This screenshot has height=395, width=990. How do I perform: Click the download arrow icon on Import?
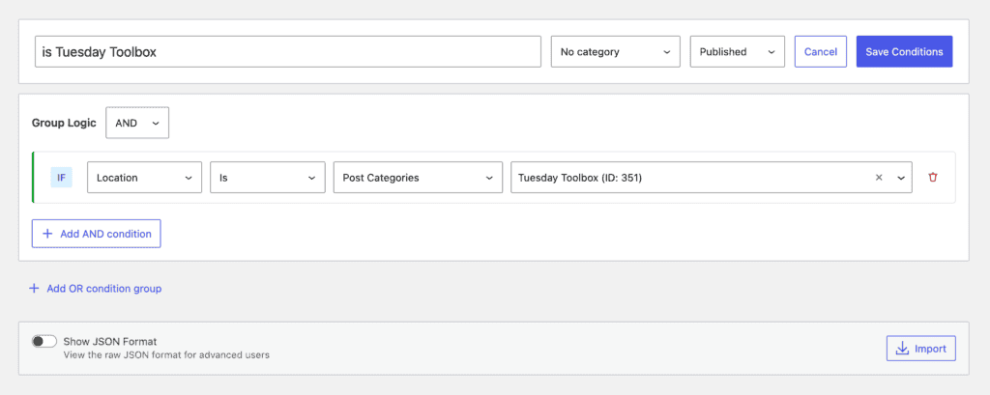(x=902, y=349)
